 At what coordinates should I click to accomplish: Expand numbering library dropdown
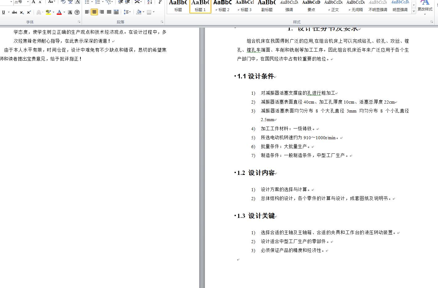tap(102, 2)
